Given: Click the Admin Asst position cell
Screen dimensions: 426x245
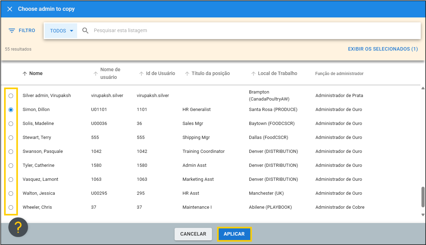Looking at the screenshot, I should [x=194, y=165].
